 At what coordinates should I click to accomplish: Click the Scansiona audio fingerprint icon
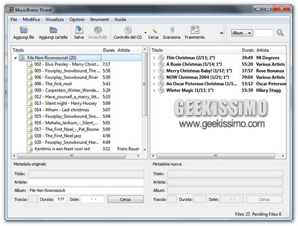[172, 30]
